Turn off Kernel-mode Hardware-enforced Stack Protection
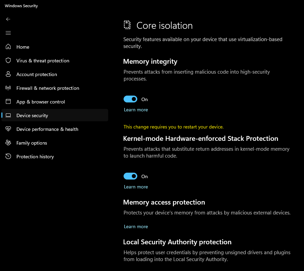 [x=130, y=176]
